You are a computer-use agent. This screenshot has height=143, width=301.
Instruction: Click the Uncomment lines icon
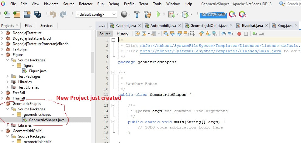[261, 34]
